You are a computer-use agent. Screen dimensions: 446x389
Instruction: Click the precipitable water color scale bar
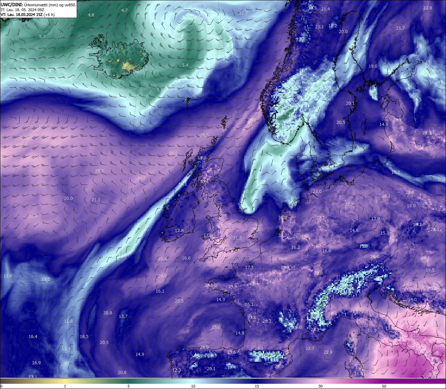[x=223, y=380]
